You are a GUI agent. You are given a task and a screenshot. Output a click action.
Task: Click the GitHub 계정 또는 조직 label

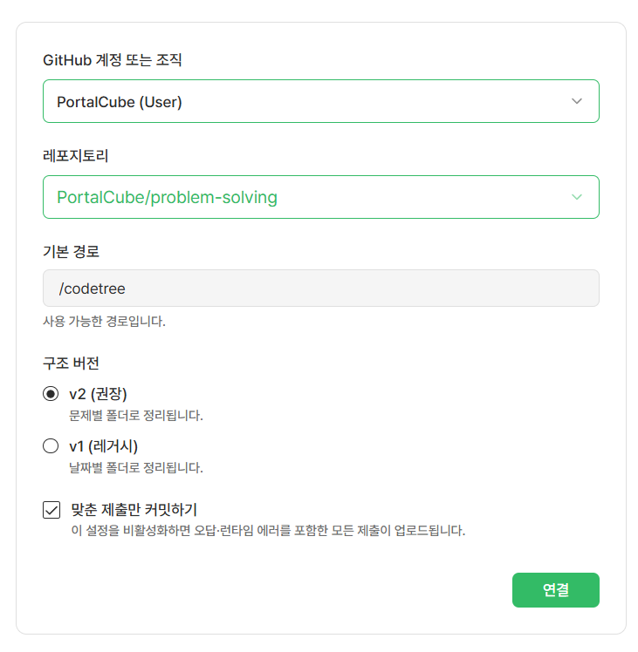point(112,60)
